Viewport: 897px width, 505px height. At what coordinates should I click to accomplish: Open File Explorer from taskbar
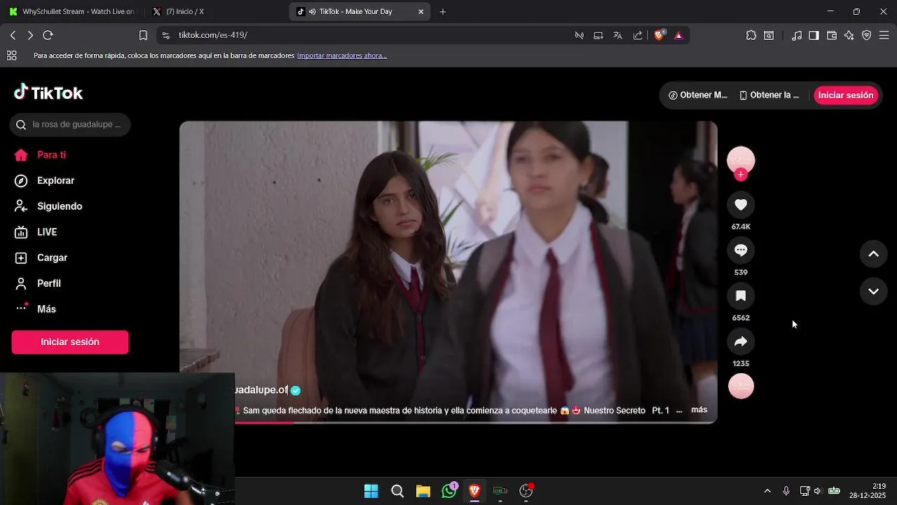[423, 491]
